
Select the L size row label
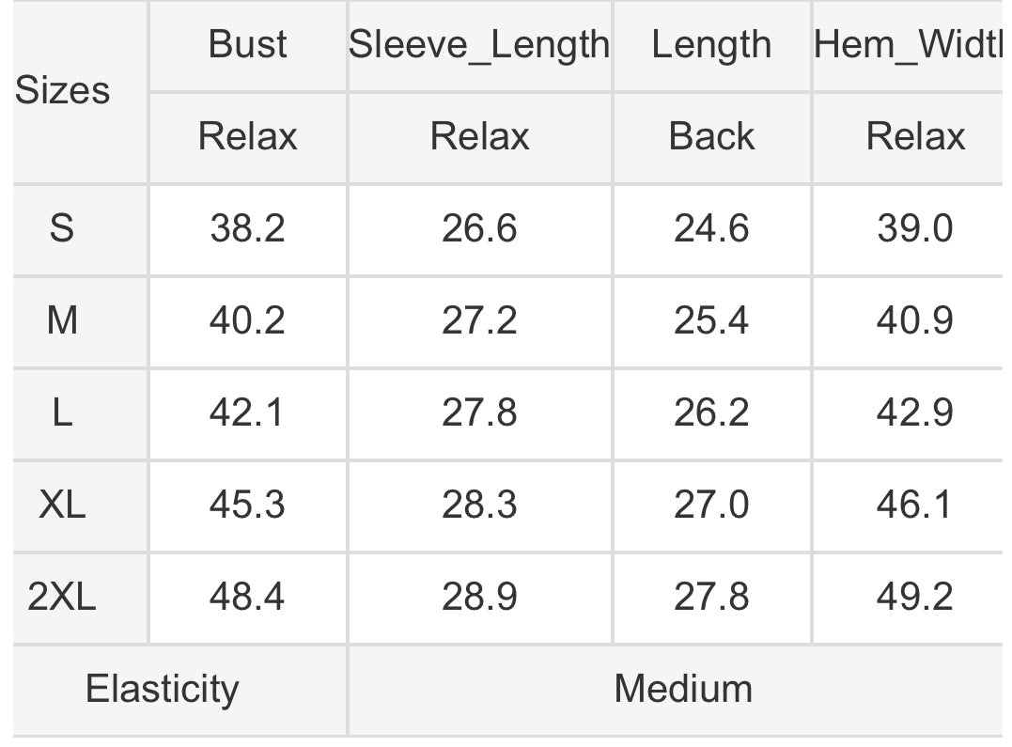click(62, 412)
